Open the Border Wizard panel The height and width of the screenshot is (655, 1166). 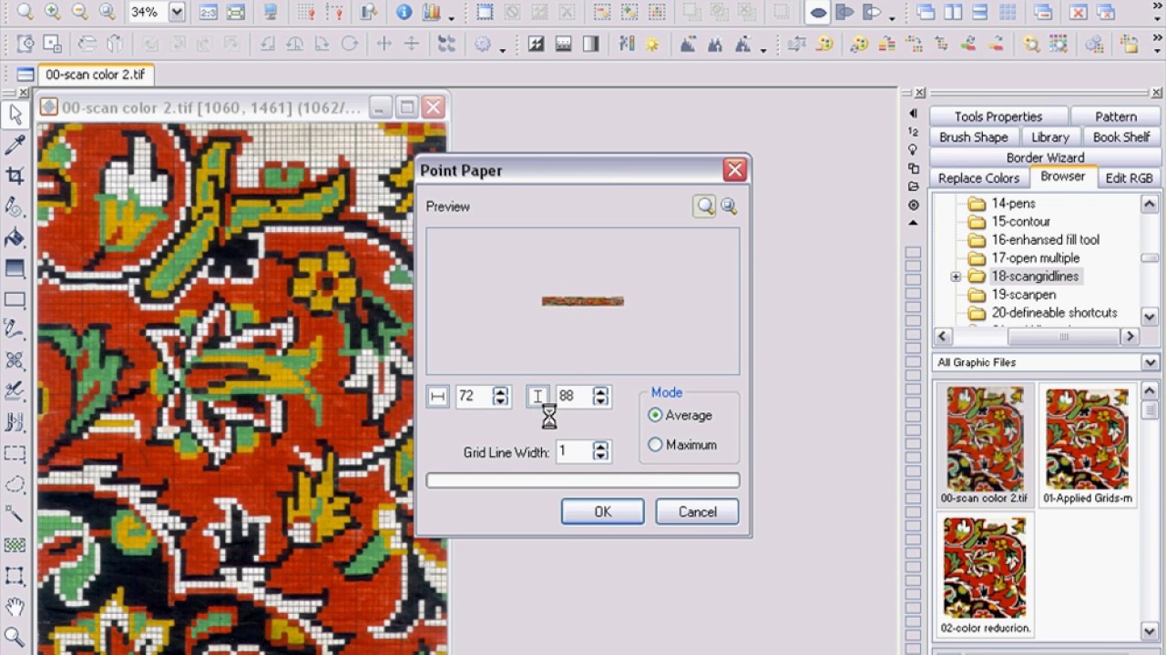(1045, 157)
